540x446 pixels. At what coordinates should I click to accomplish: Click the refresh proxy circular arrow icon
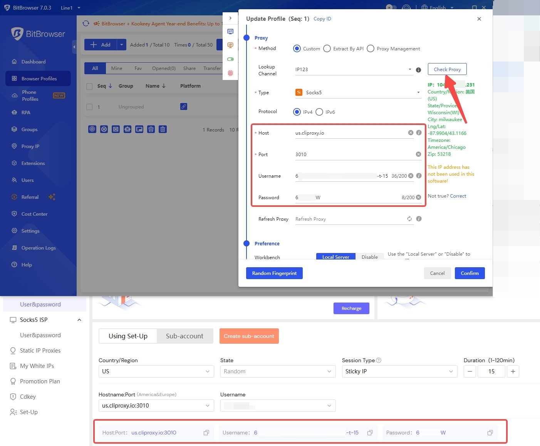(409, 219)
